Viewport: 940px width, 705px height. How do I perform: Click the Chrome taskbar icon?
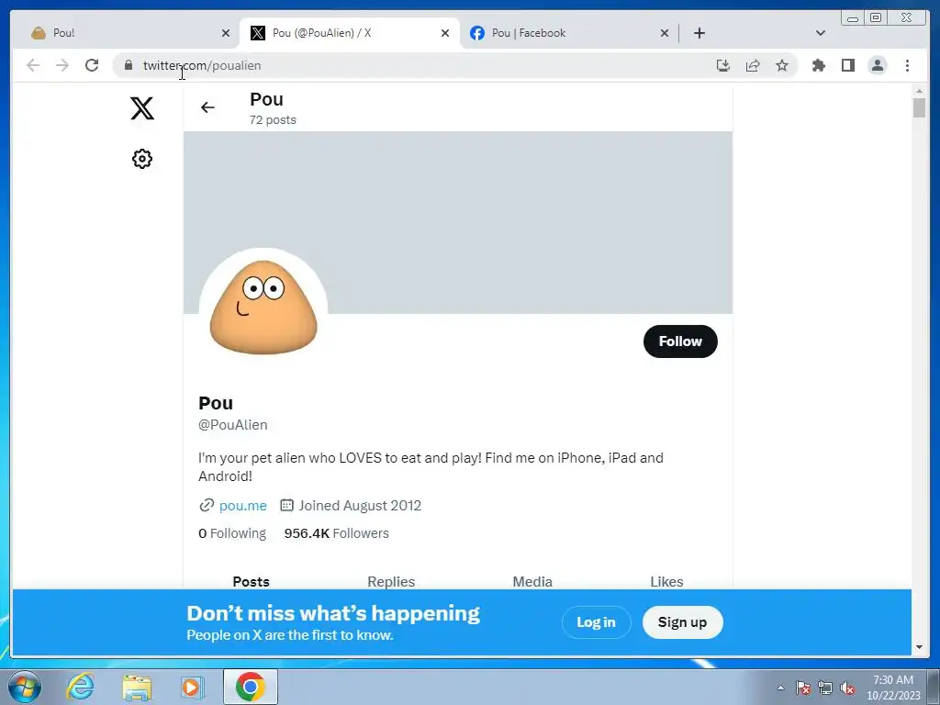[x=251, y=687]
